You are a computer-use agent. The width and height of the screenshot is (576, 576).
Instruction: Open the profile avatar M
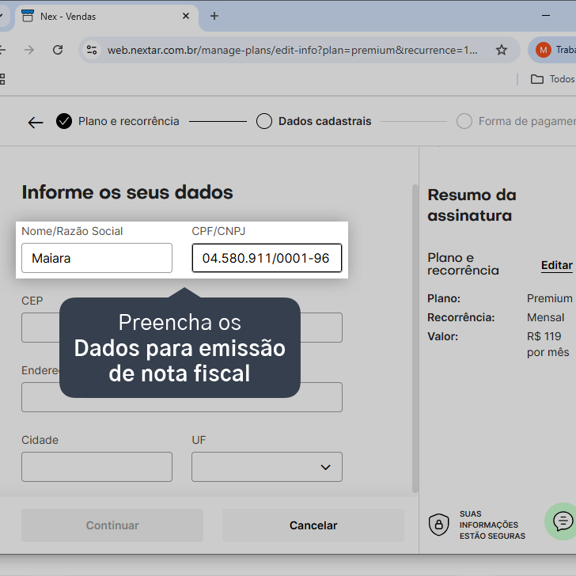tap(543, 50)
